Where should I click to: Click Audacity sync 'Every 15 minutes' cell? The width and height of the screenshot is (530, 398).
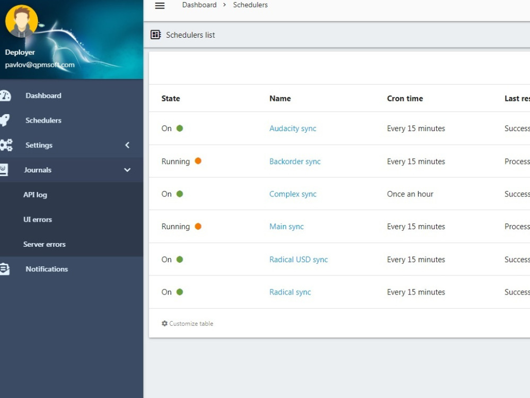(416, 128)
